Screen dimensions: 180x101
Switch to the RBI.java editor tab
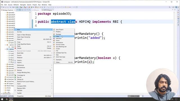36,10
